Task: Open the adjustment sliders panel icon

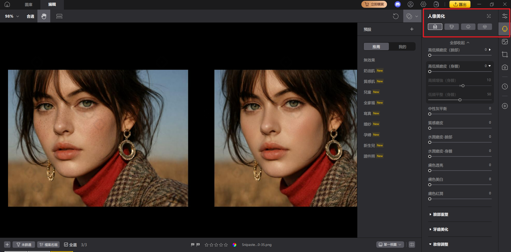Action: 505,16
